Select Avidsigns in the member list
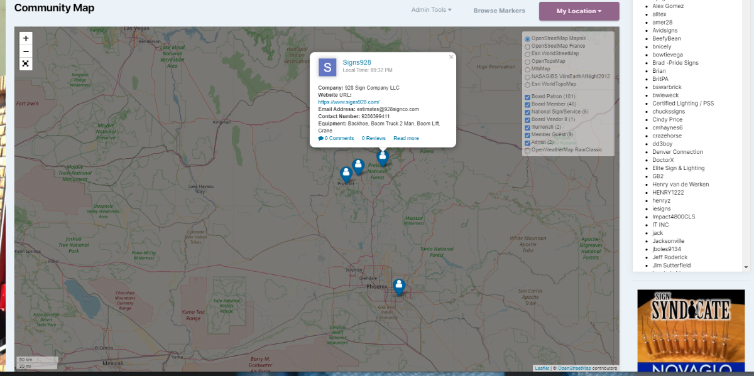Screen dimensions: 754x376 [x=665, y=30]
